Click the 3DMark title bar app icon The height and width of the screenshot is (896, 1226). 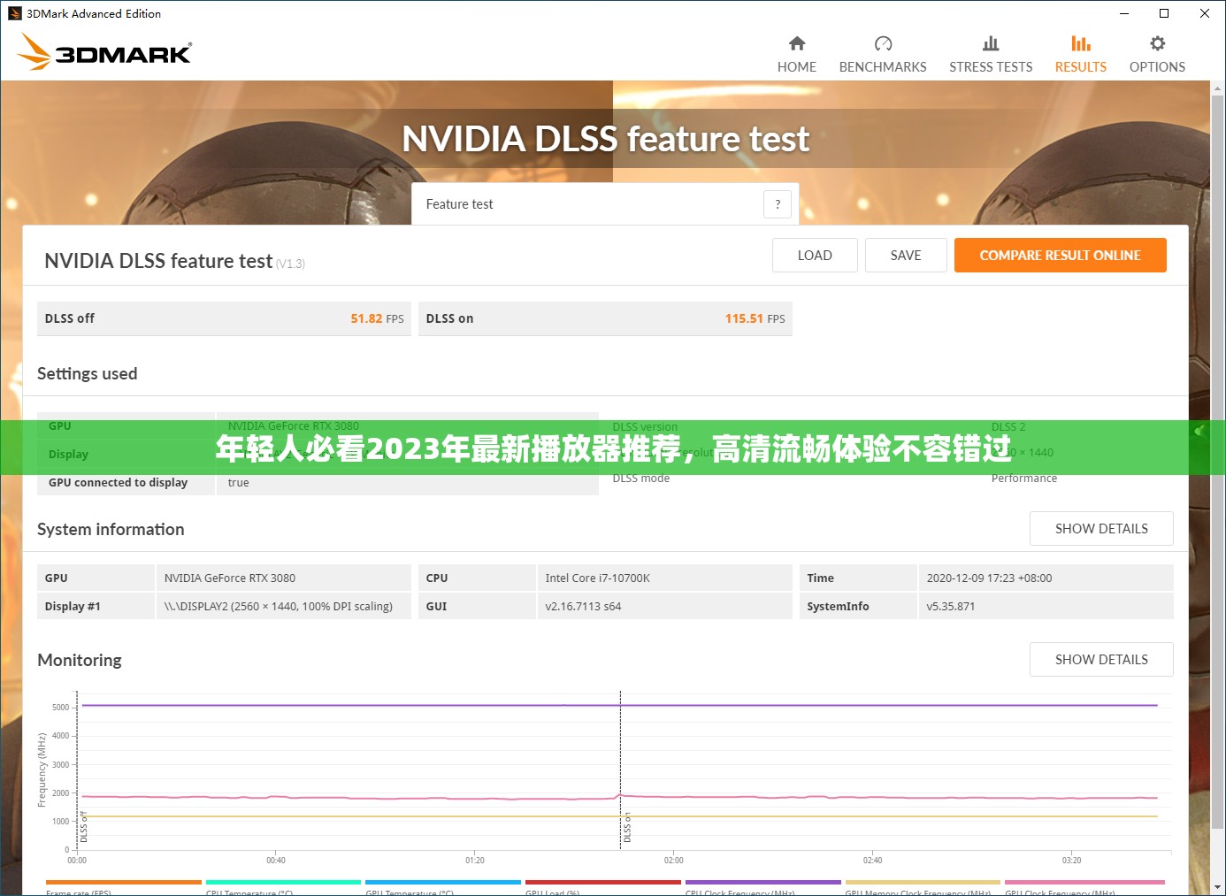click(14, 13)
